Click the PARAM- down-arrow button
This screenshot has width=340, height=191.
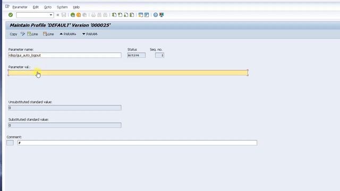(90, 34)
